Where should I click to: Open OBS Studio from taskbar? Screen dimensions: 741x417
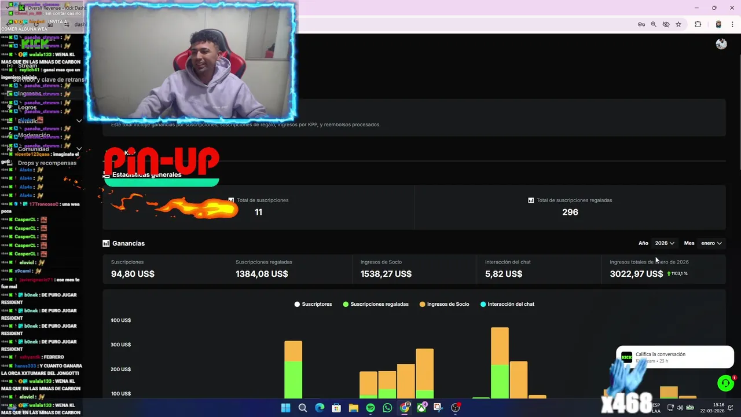click(456, 408)
